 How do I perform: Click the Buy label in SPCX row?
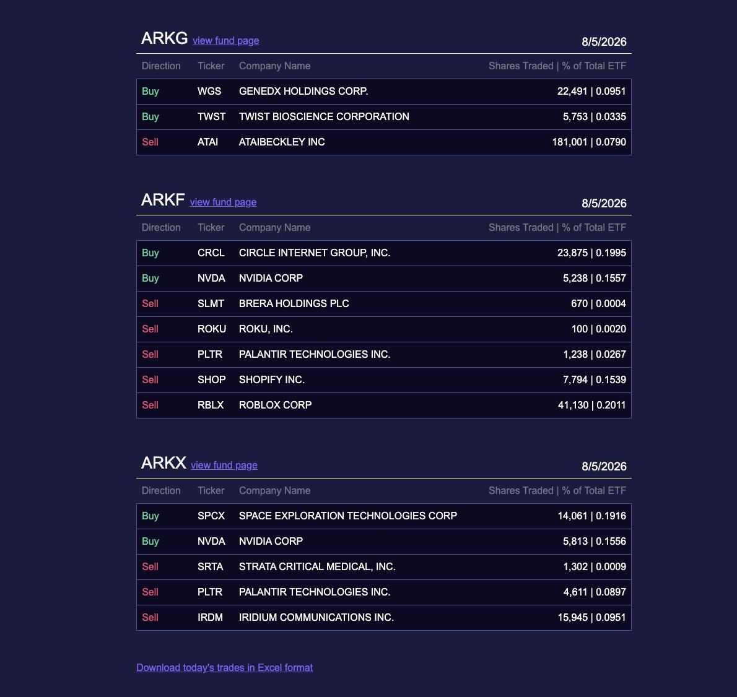point(150,516)
